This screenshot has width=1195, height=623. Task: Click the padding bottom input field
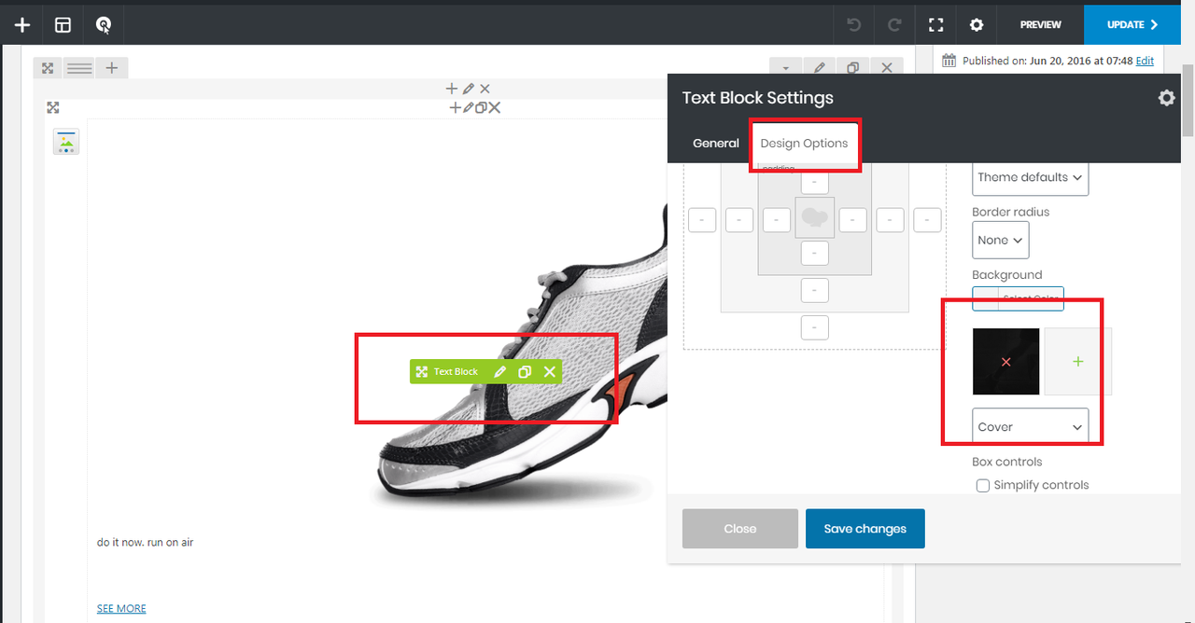[815, 253]
